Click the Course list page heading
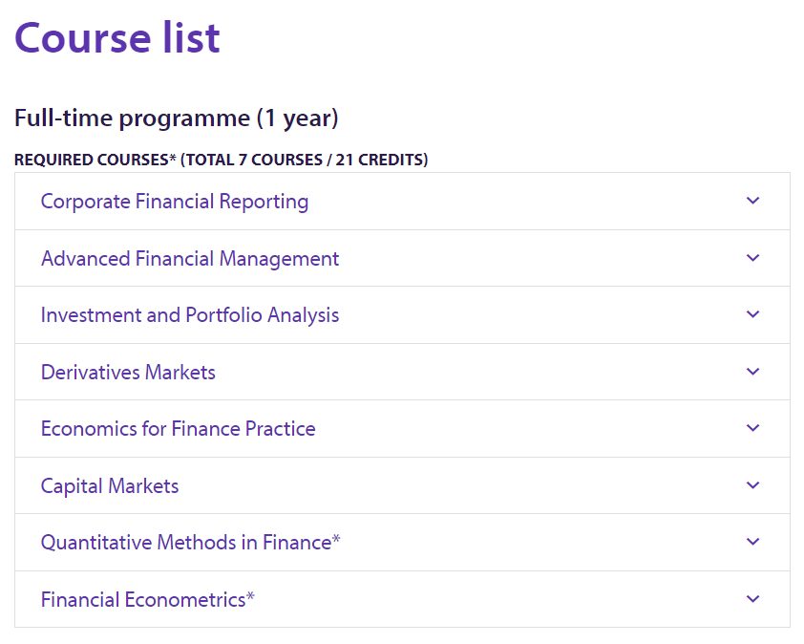Image resolution: width=804 pixels, height=644 pixels. 117,38
